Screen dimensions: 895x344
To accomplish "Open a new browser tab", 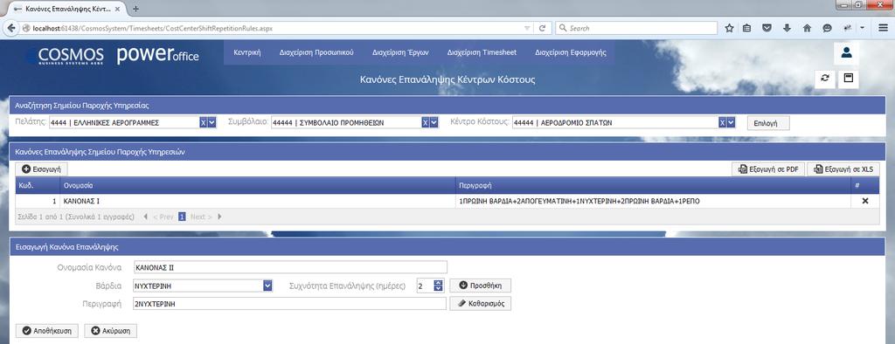I will 135,9.
